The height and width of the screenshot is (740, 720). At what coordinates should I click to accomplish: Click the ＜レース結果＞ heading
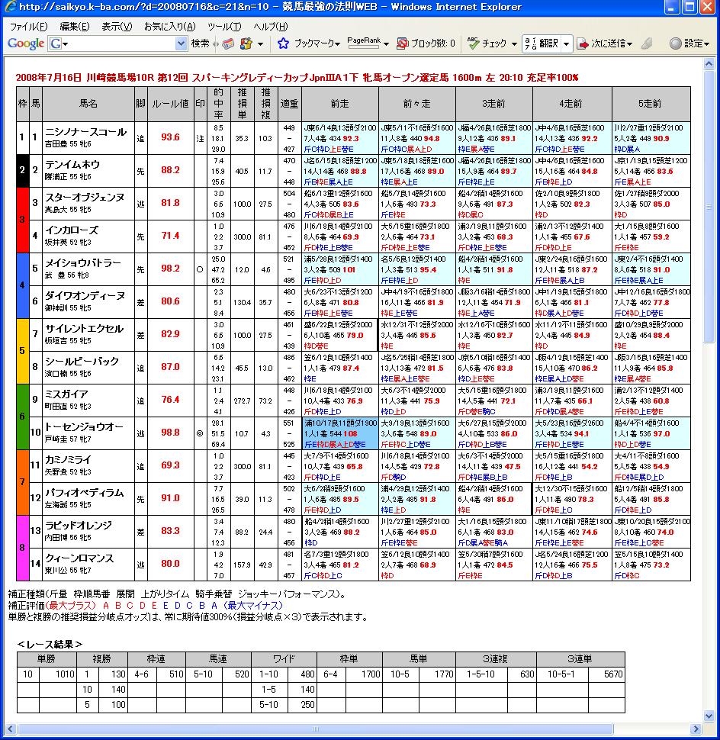(49, 644)
